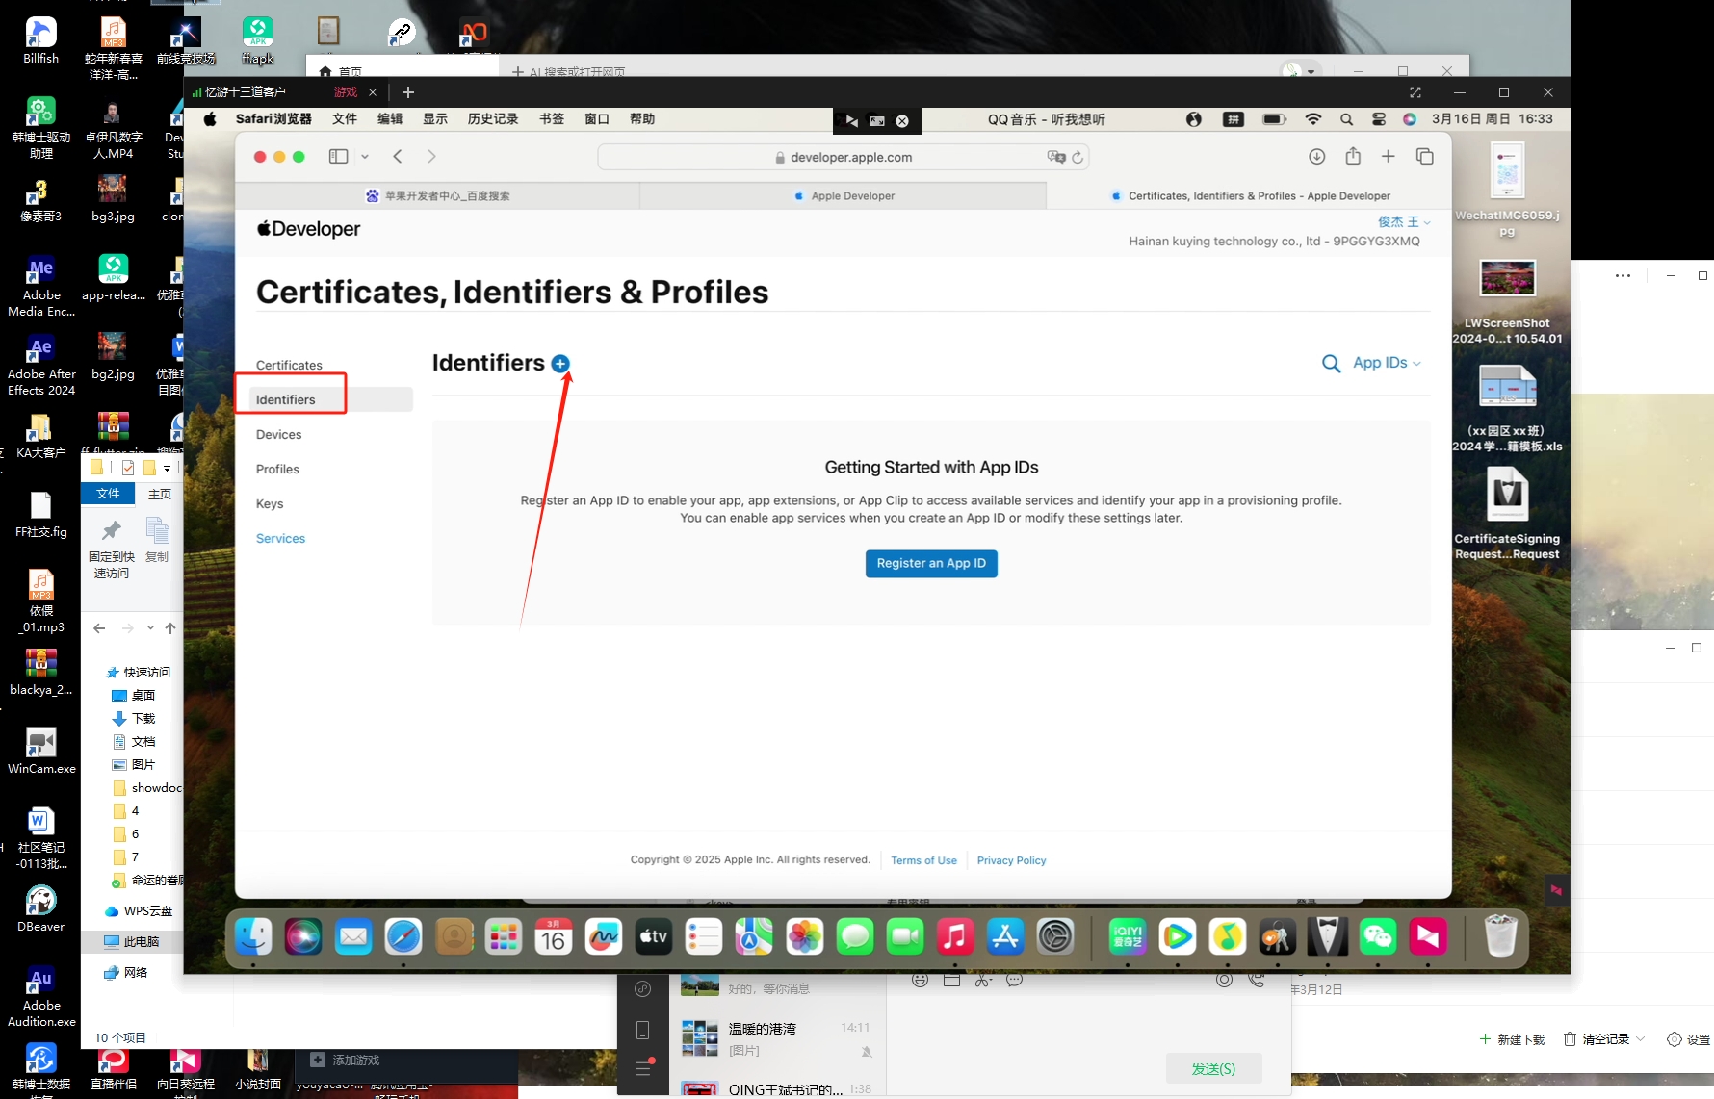
Task: Click Privacy Policy footer link
Action: [x=1011, y=860]
